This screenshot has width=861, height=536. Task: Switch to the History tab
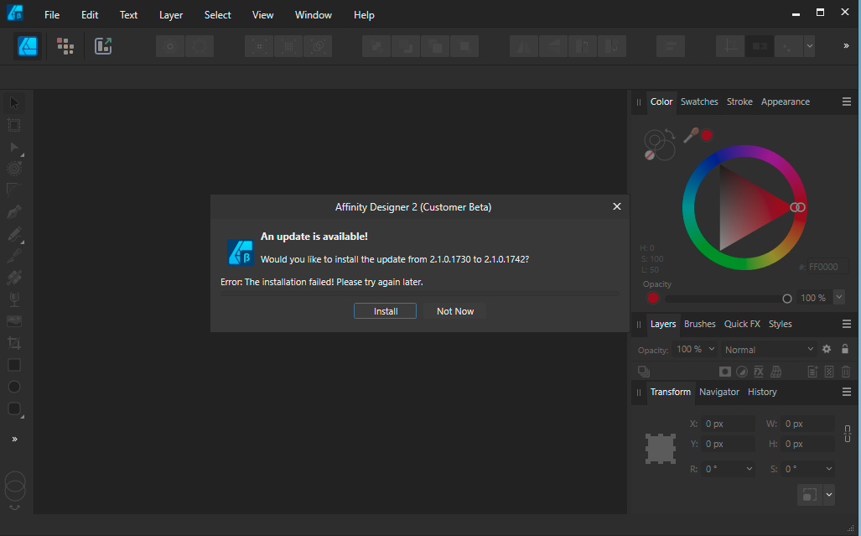point(762,392)
